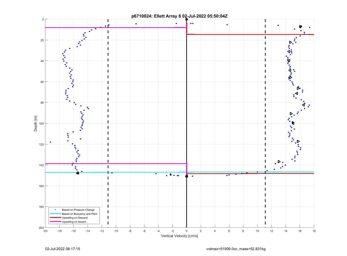The image size is (347, 256).
Task: Click the triangle marker at 13 cm/s near 137 m
Action: tap(279, 162)
